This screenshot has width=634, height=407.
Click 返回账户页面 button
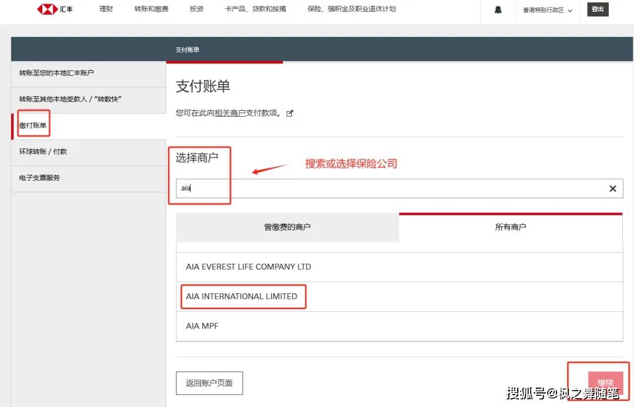pos(210,383)
